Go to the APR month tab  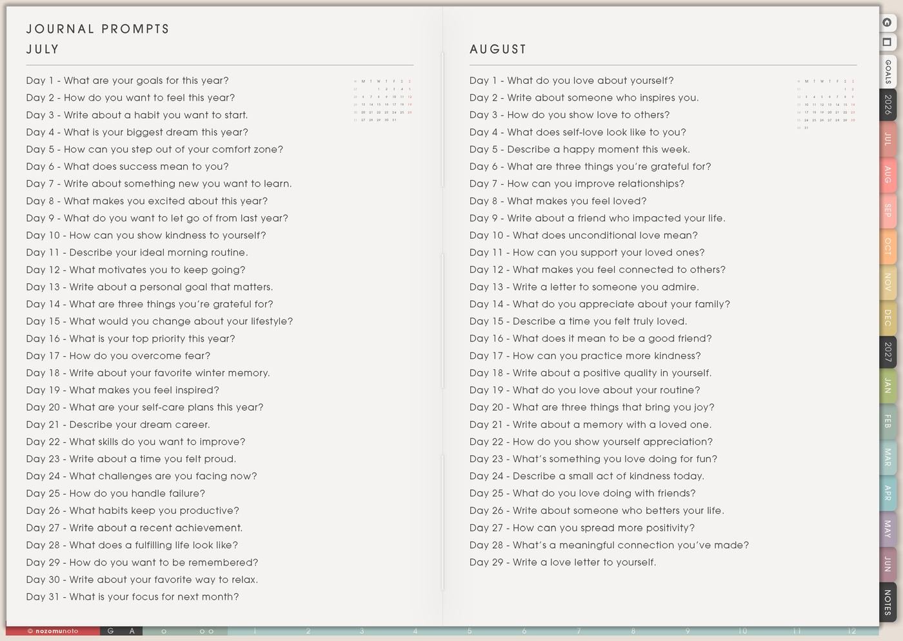888,493
